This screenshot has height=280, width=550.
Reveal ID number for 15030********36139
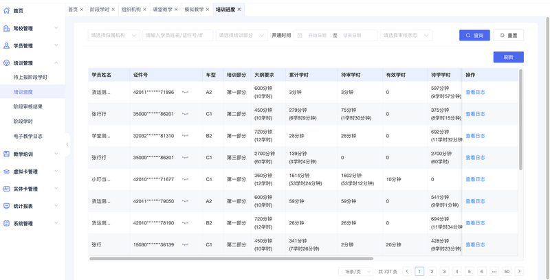tap(185, 244)
